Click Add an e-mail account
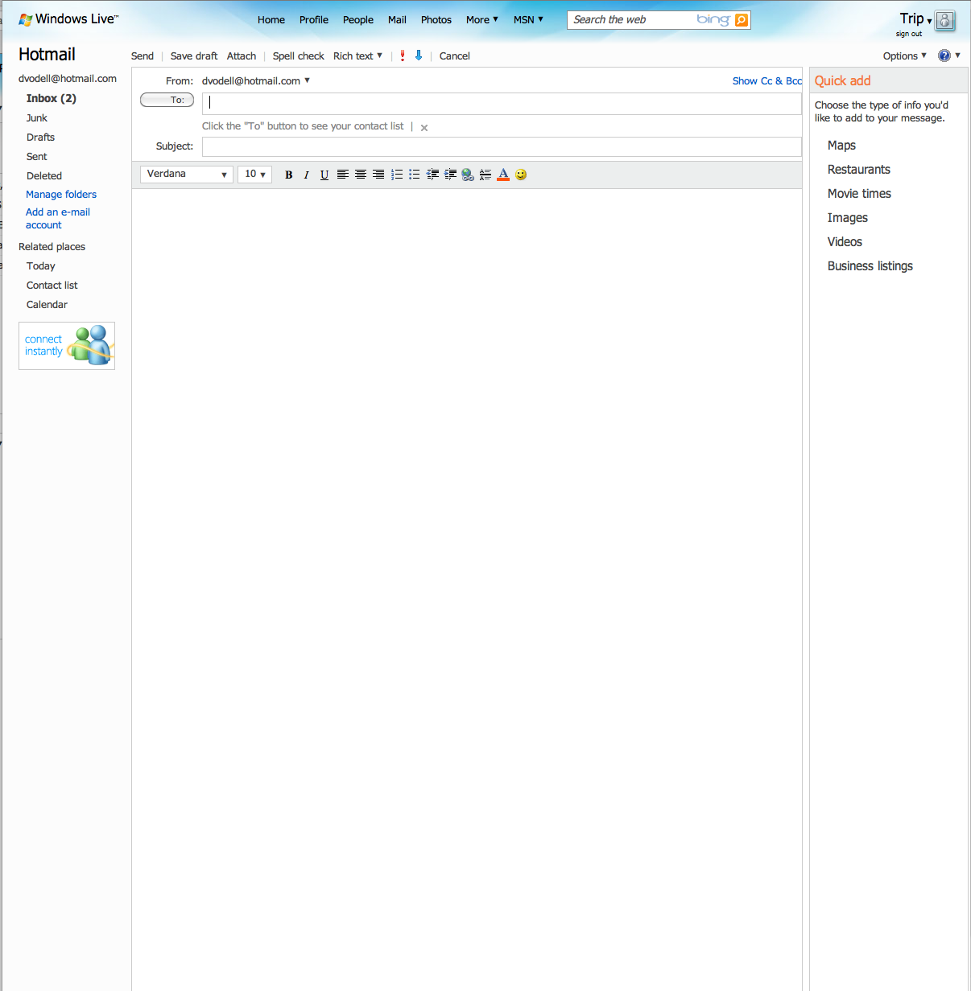This screenshot has height=991, width=971. [58, 218]
